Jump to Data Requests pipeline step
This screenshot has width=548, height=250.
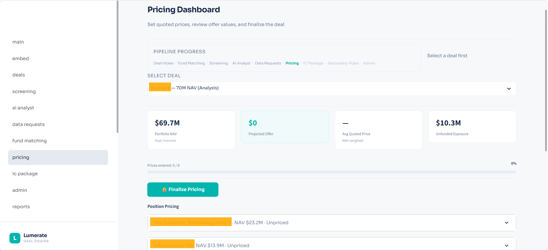point(268,63)
